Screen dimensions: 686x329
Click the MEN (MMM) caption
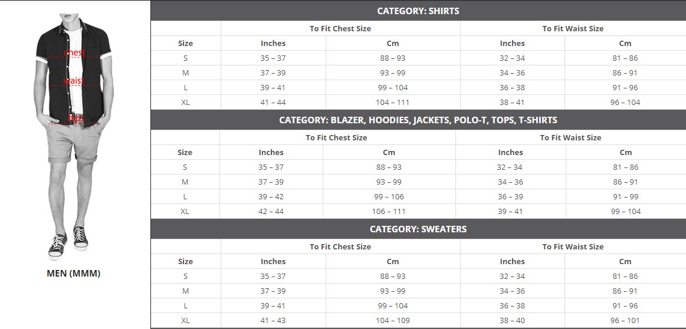(74, 274)
